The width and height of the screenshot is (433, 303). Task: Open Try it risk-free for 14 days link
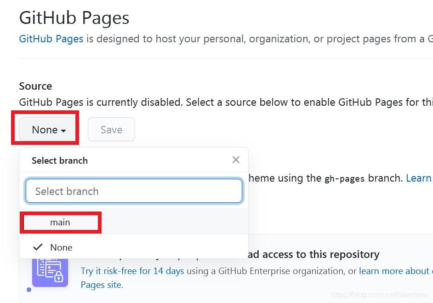[x=132, y=271]
